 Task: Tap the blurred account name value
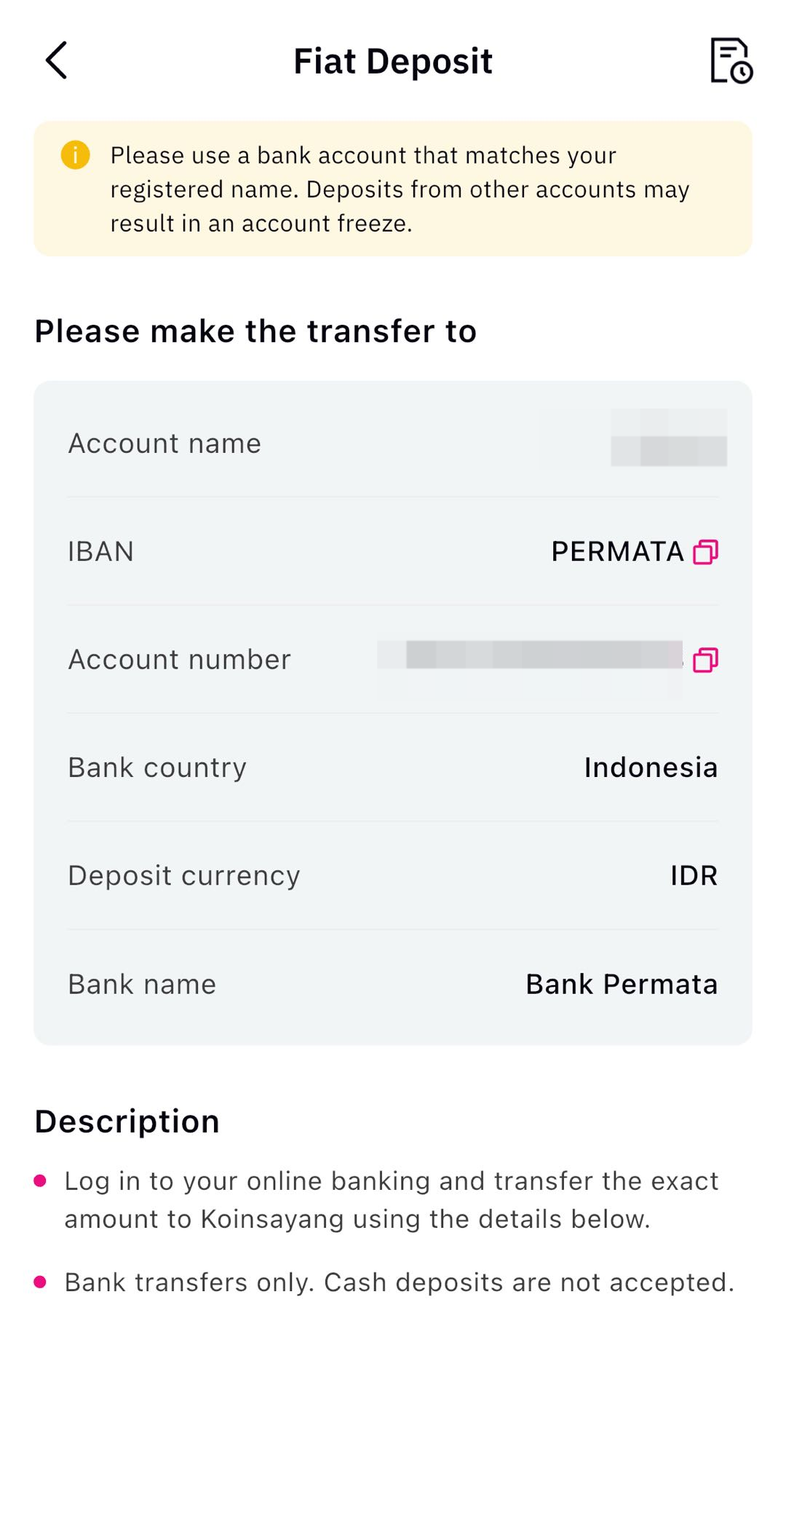tap(668, 438)
